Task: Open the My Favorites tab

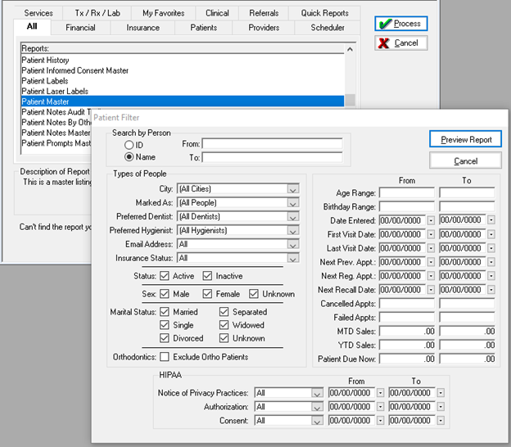Action: [x=163, y=13]
